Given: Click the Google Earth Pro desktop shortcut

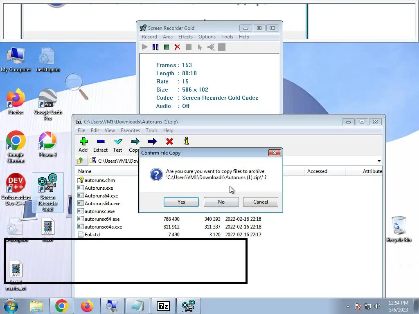Looking at the screenshot, I should pyautogui.click(x=47, y=105).
